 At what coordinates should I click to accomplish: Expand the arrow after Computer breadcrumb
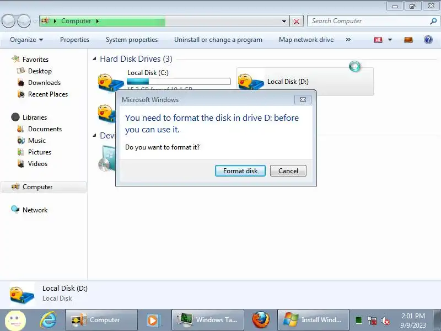(x=98, y=21)
